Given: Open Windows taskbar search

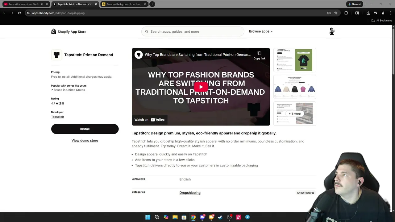Looking at the screenshot, I should click(x=157, y=217).
